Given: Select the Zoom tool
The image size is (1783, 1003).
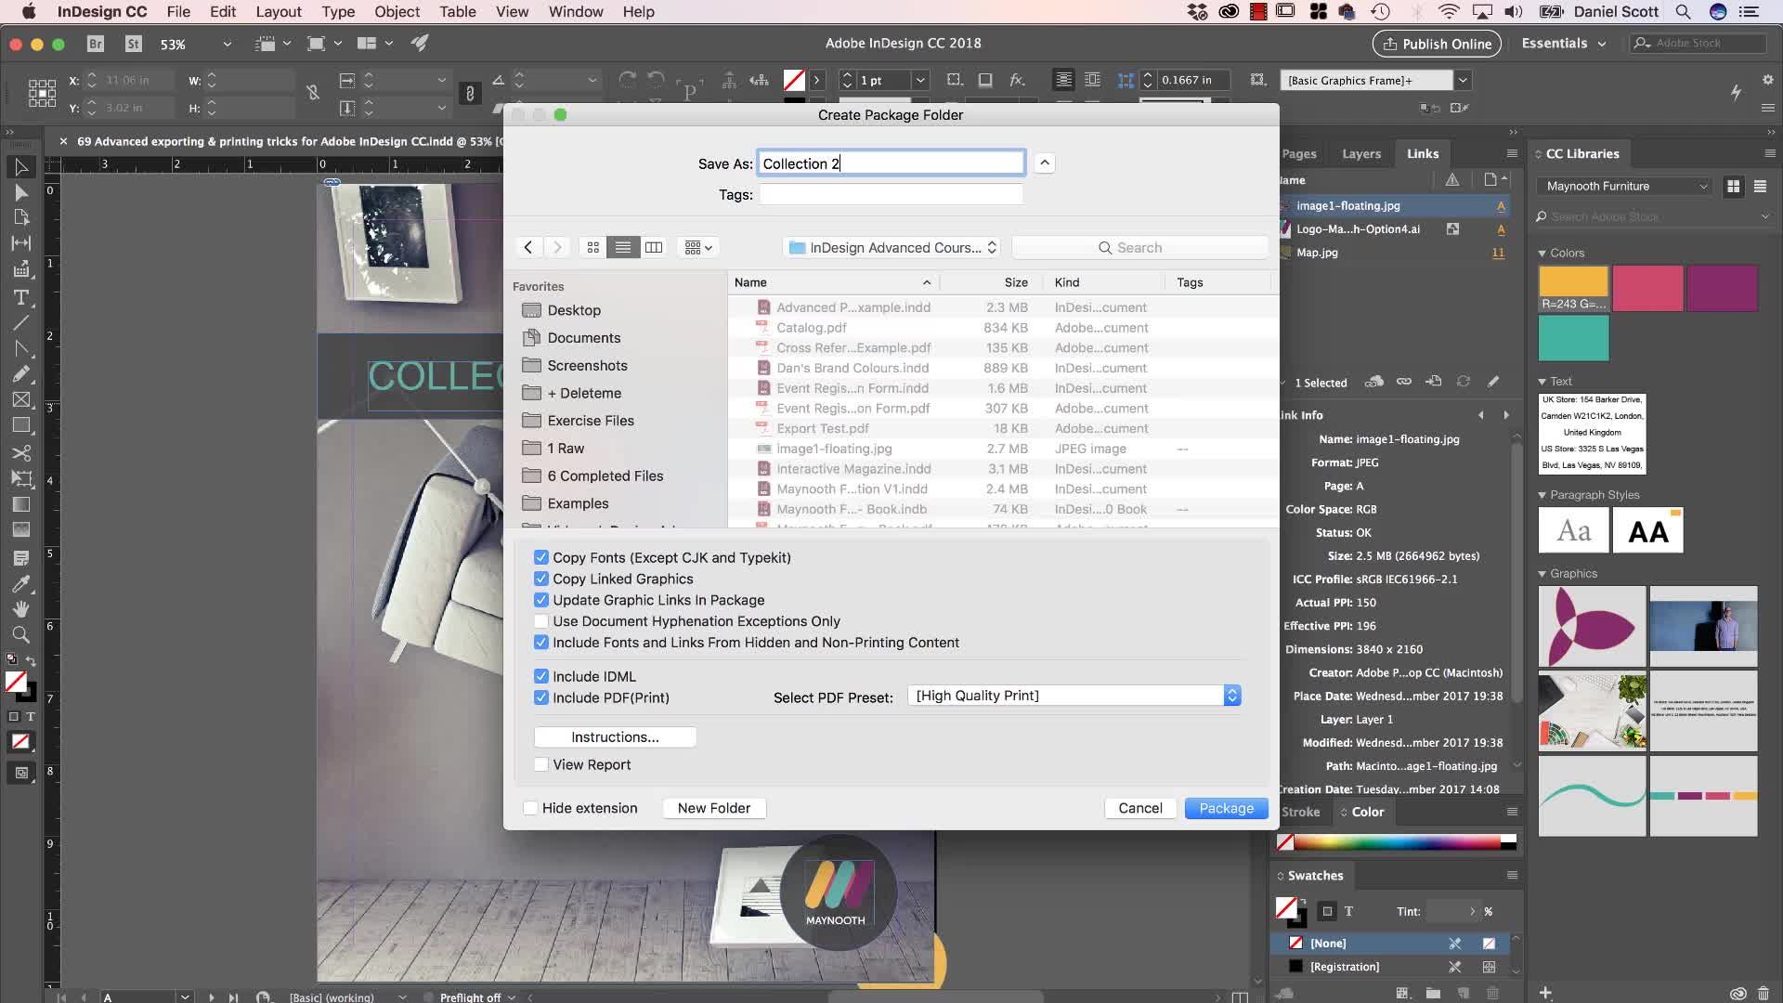Looking at the screenshot, I should pyautogui.click(x=20, y=635).
